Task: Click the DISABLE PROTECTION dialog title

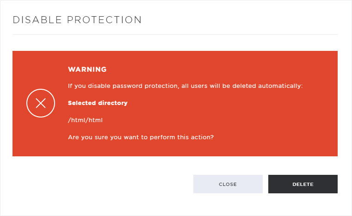Action: [77, 20]
